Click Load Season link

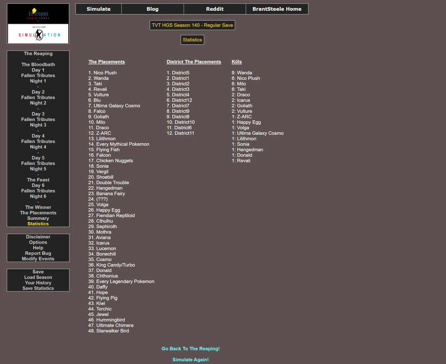38,278
